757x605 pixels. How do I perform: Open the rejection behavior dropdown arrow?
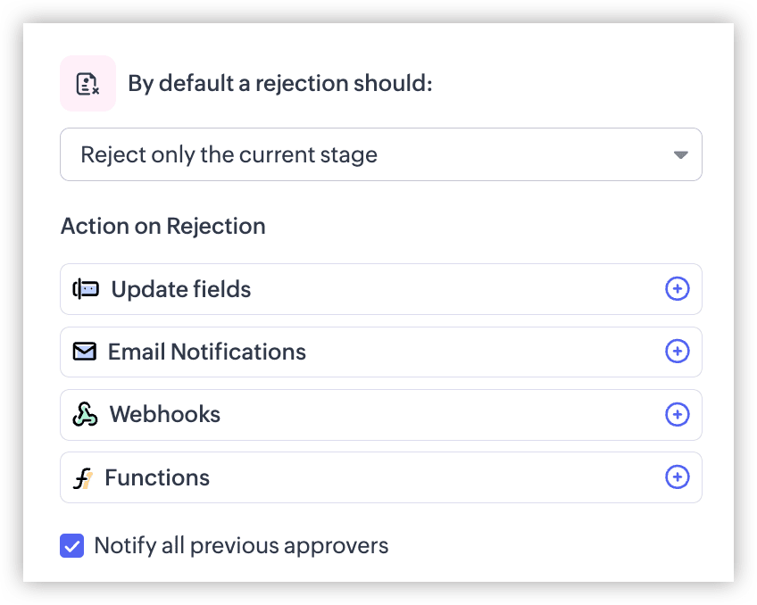681,155
